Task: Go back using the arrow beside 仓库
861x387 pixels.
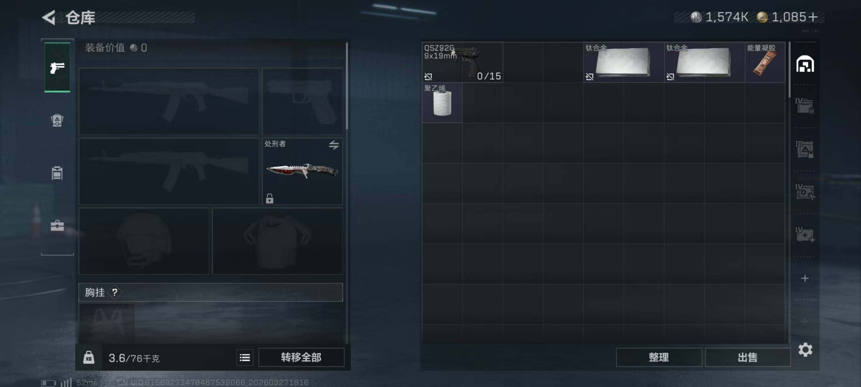Action: [x=49, y=17]
